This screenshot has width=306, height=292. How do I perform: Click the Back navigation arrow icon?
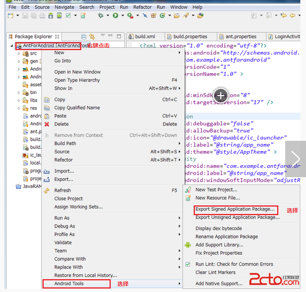coord(292,15)
